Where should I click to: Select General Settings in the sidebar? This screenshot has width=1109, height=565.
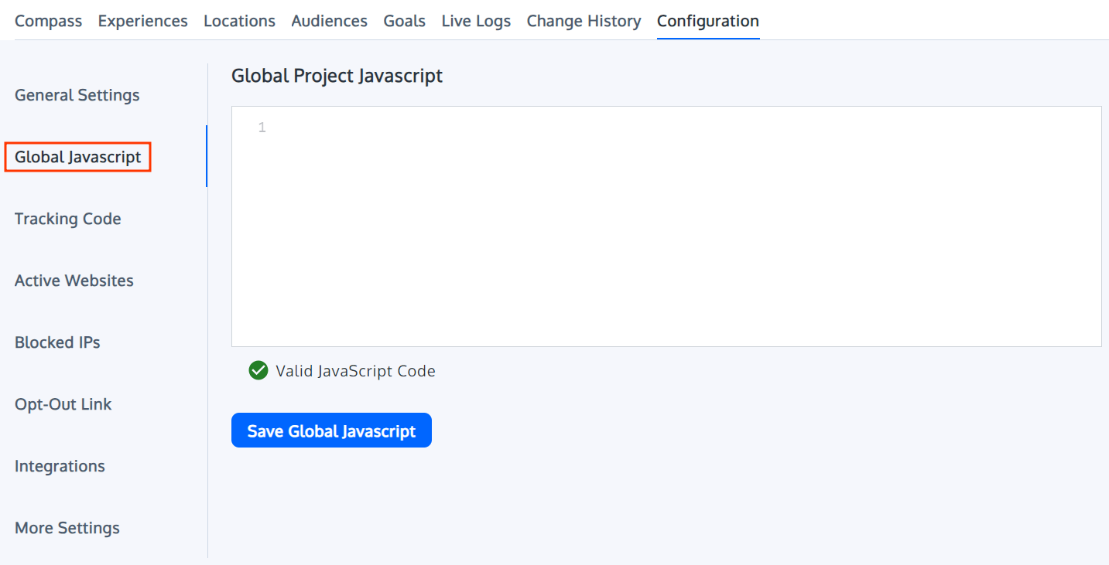click(77, 94)
